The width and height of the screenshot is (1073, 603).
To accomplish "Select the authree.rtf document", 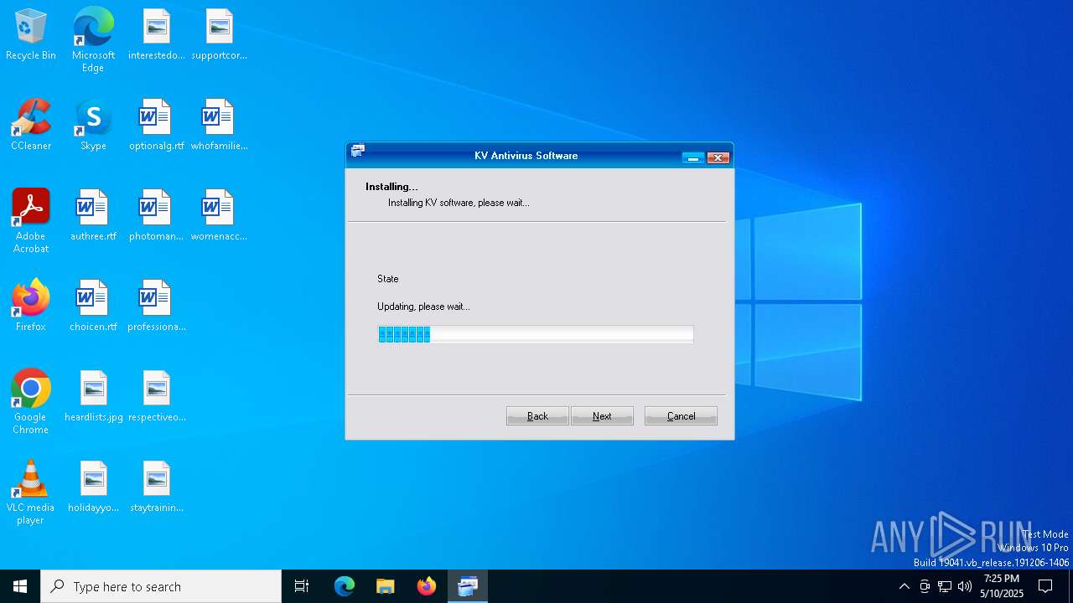I will coord(93,216).
